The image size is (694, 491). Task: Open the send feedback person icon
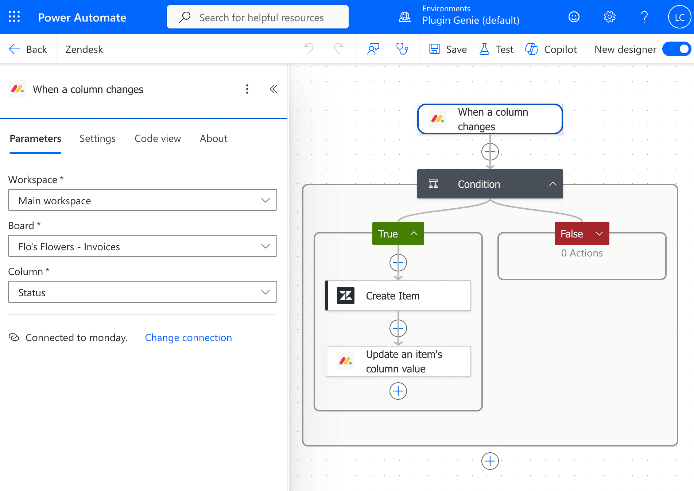(x=373, y=49)
